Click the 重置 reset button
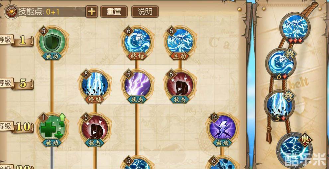 114,12
